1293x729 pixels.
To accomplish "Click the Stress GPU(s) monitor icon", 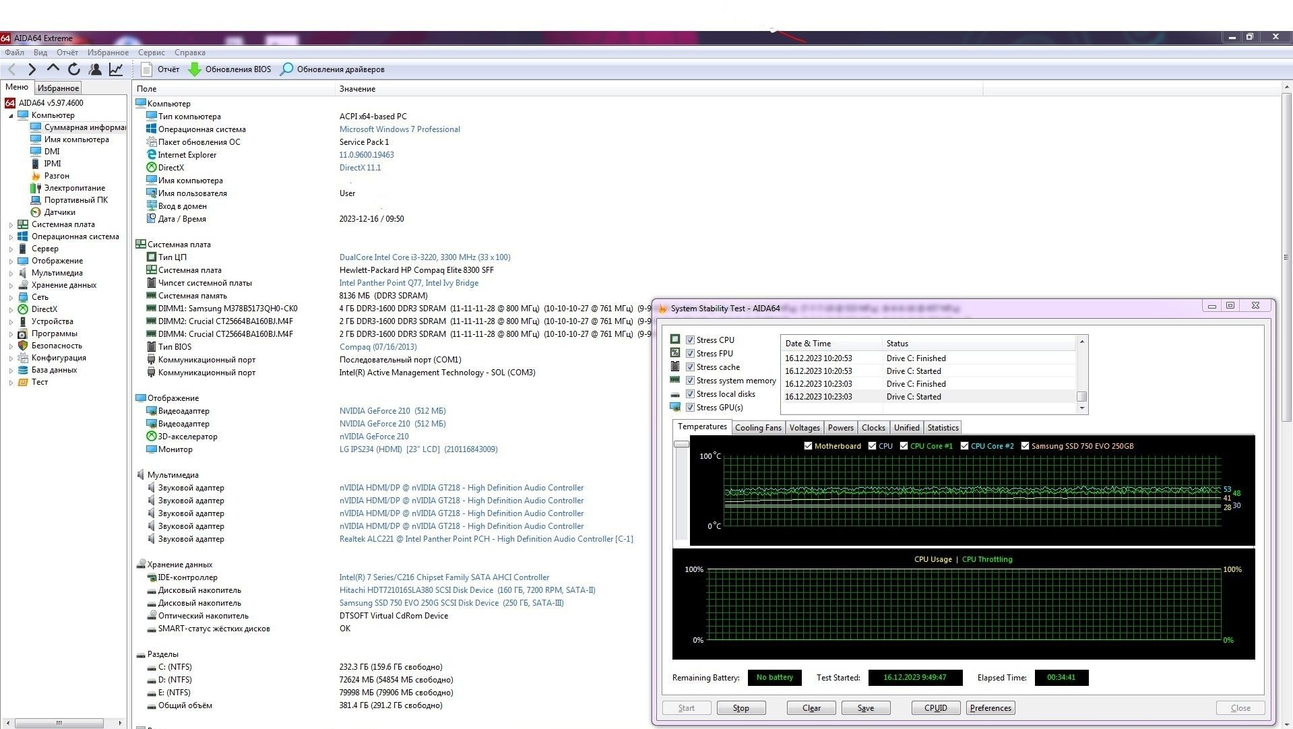I will 675,407.
